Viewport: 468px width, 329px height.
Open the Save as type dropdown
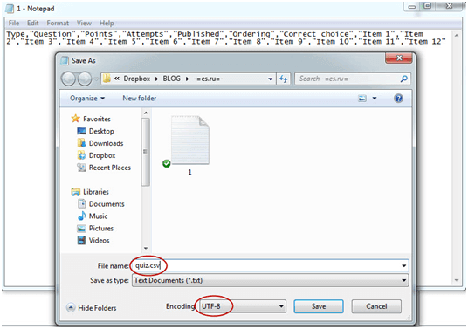270,280
